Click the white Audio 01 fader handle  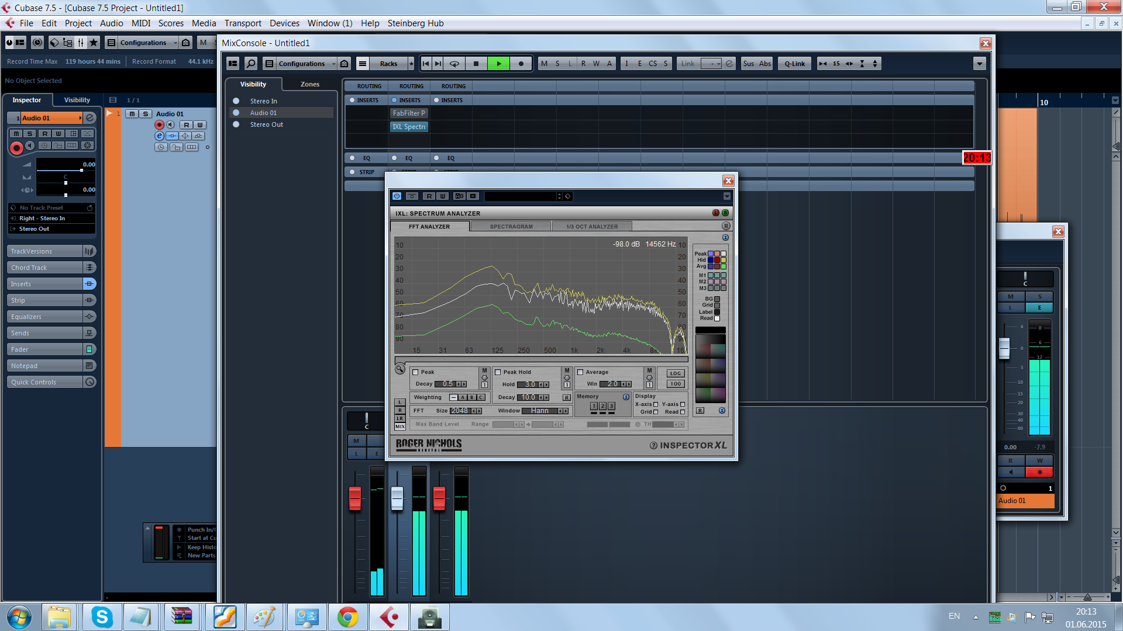pyautogui.click(x=397, y=498)
